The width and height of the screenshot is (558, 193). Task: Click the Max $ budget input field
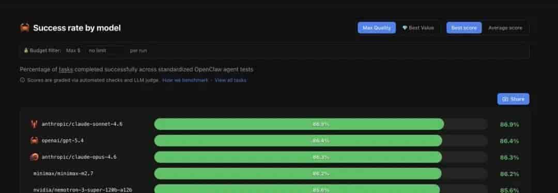pos(105,51)
